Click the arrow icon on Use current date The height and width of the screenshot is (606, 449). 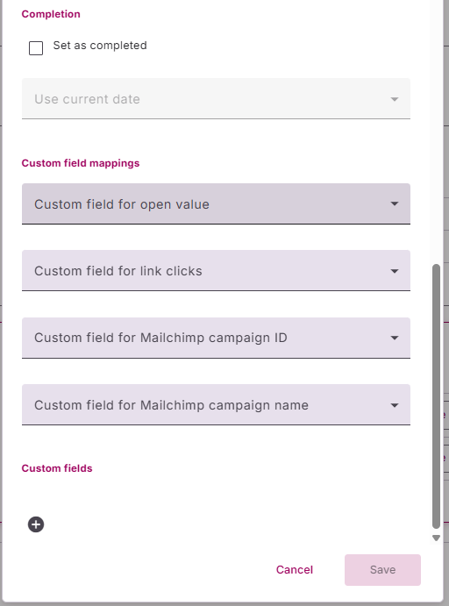click(394, 99)
